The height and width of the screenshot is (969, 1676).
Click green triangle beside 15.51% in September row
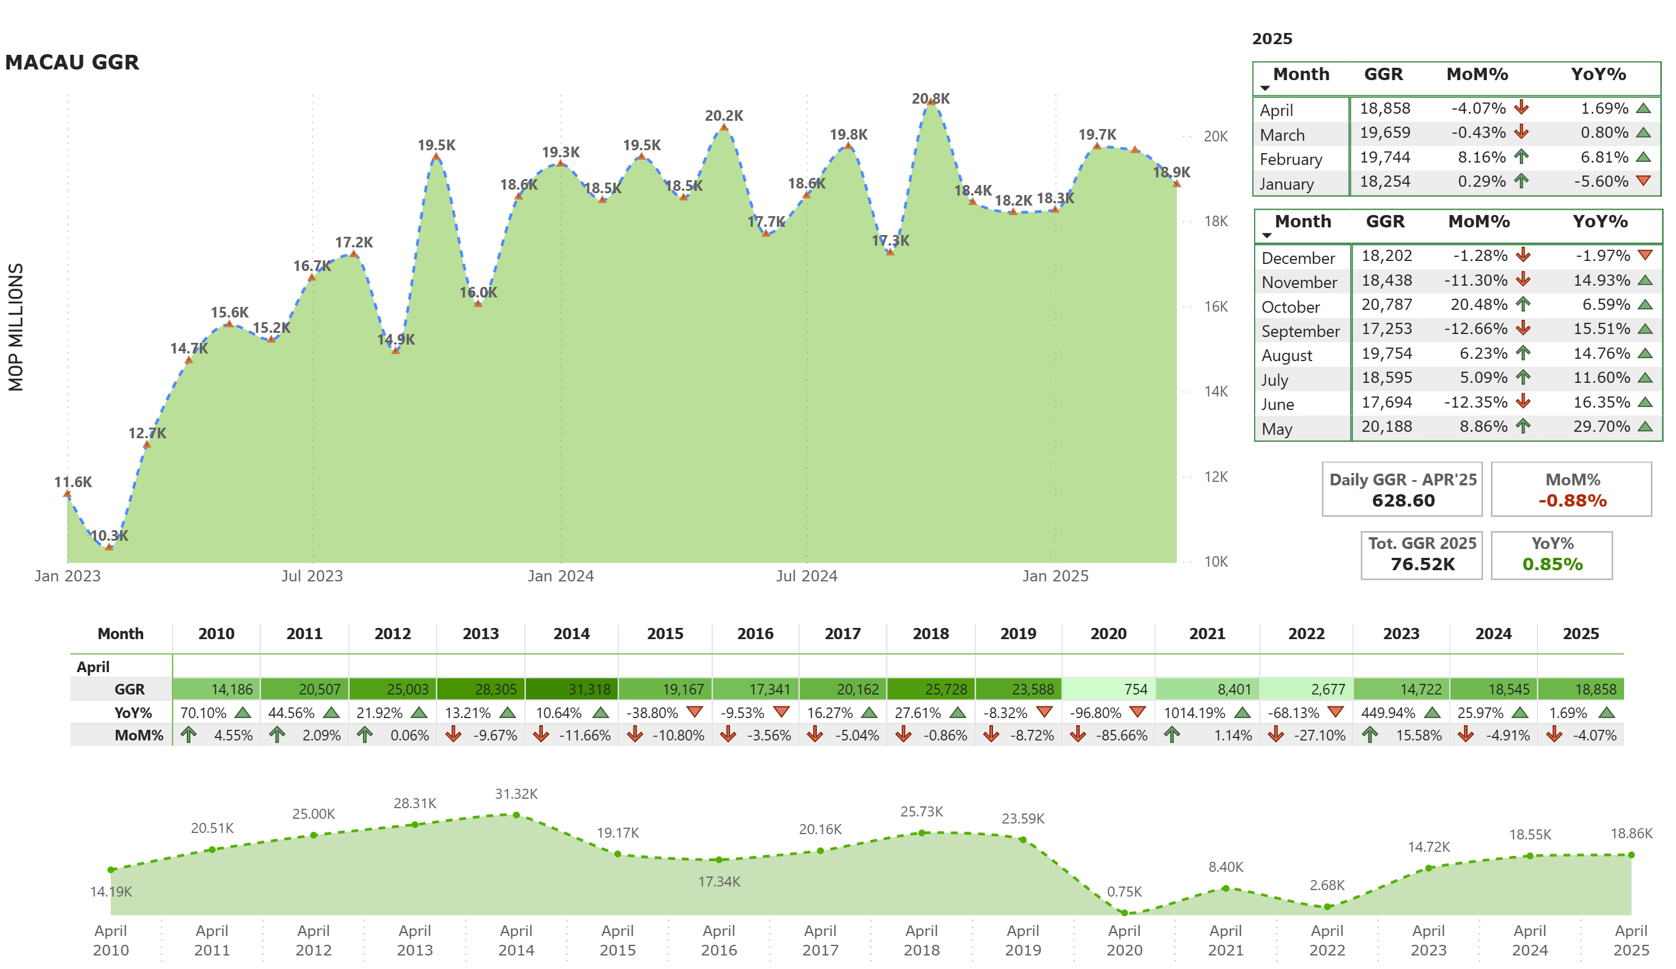click(1645, 328)
